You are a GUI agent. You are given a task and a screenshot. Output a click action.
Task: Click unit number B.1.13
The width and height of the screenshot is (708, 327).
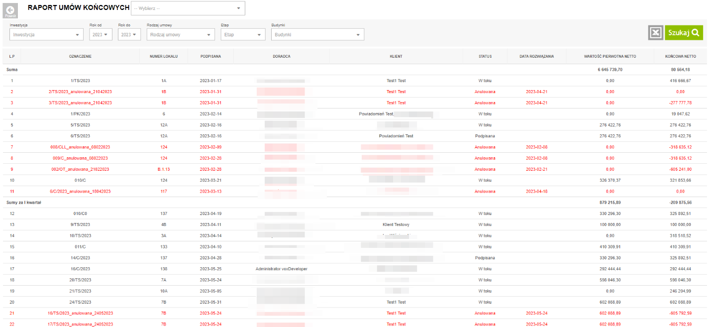(164, 169)
